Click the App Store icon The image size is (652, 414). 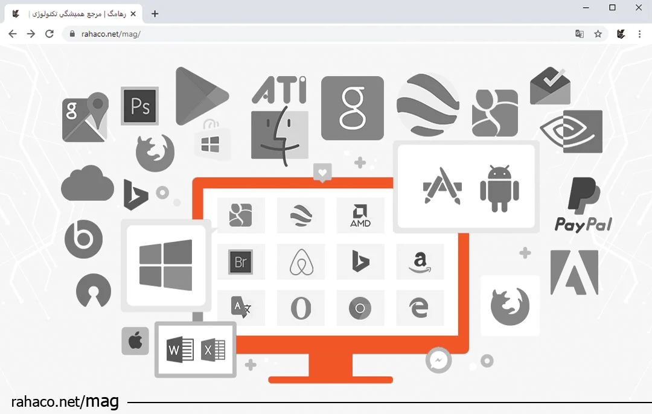[x=443, y=186]
